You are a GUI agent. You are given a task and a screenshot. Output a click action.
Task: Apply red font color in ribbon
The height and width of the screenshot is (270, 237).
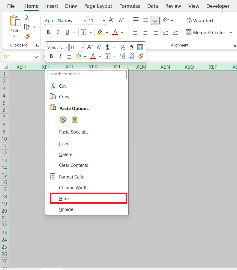(115, 32)
